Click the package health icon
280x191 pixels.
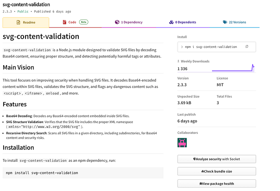(201, 183)
